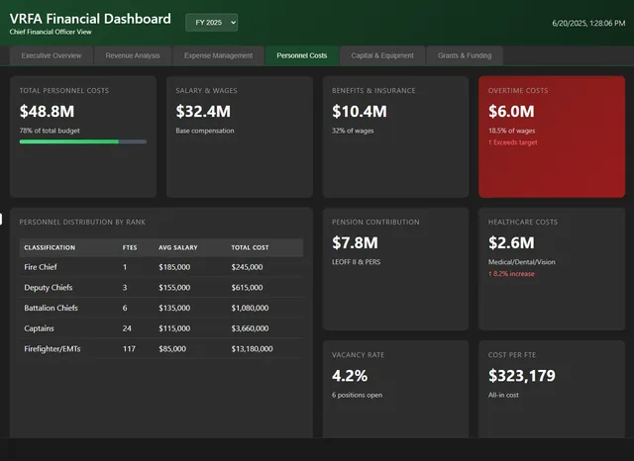Open the Revenue Analysis tab

pyautogui.click(x=133, y=55)
